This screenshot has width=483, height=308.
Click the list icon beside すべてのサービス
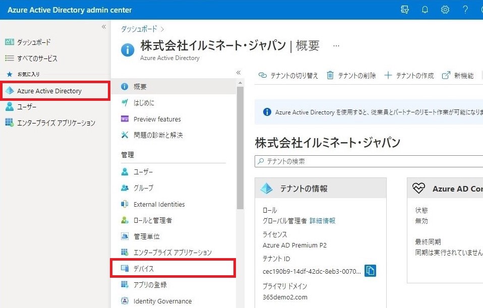[x=10, y=58]
